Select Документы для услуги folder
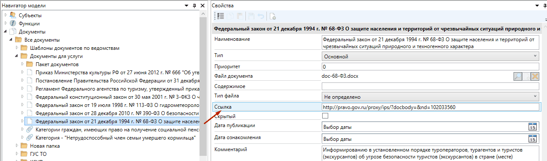547x161 pixels. 56,56
